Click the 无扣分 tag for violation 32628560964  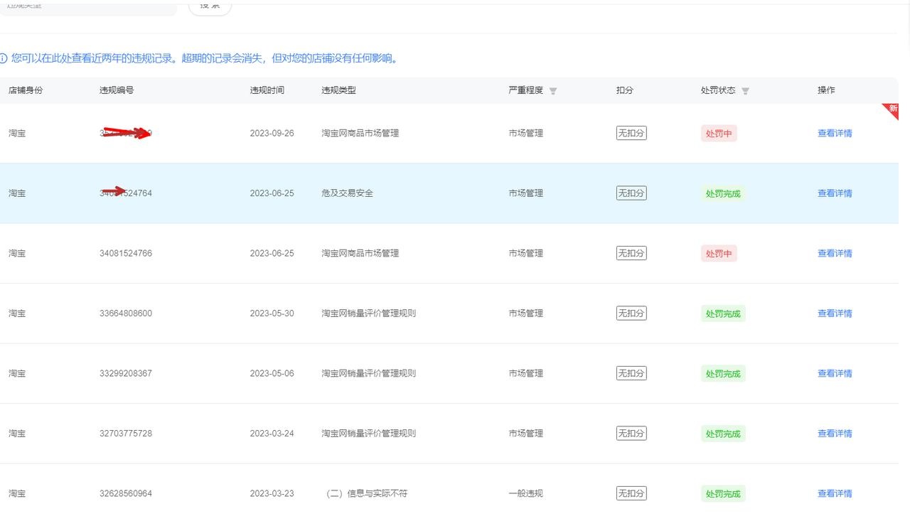coord(631,493)
